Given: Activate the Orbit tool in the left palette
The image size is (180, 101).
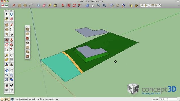Looking at the screenshot, I should pyautogui.click(x=7, y=70).
